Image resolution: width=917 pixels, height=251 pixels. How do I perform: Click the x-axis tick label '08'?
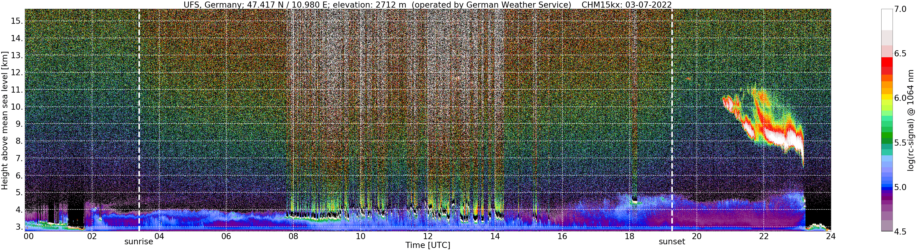click(293, 236)
